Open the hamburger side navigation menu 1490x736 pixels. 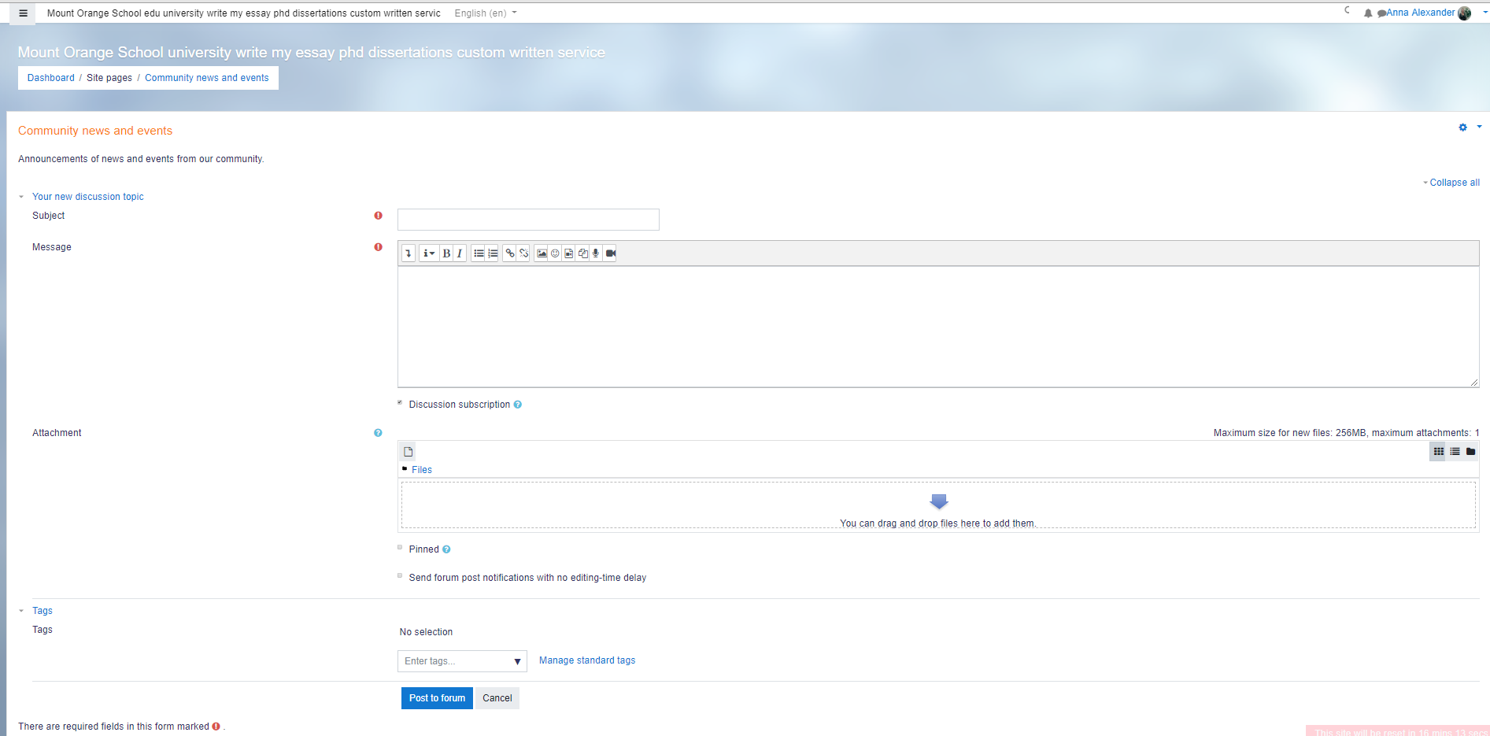pos(23,13)
